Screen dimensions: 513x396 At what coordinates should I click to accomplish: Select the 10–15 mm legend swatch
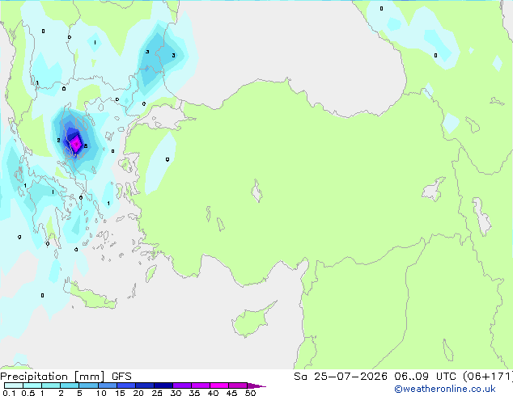point(107,385)
